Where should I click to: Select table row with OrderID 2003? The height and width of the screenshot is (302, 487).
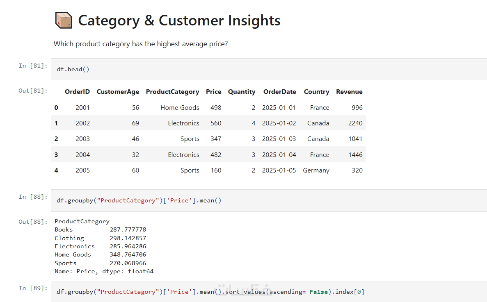pos(208,139)
